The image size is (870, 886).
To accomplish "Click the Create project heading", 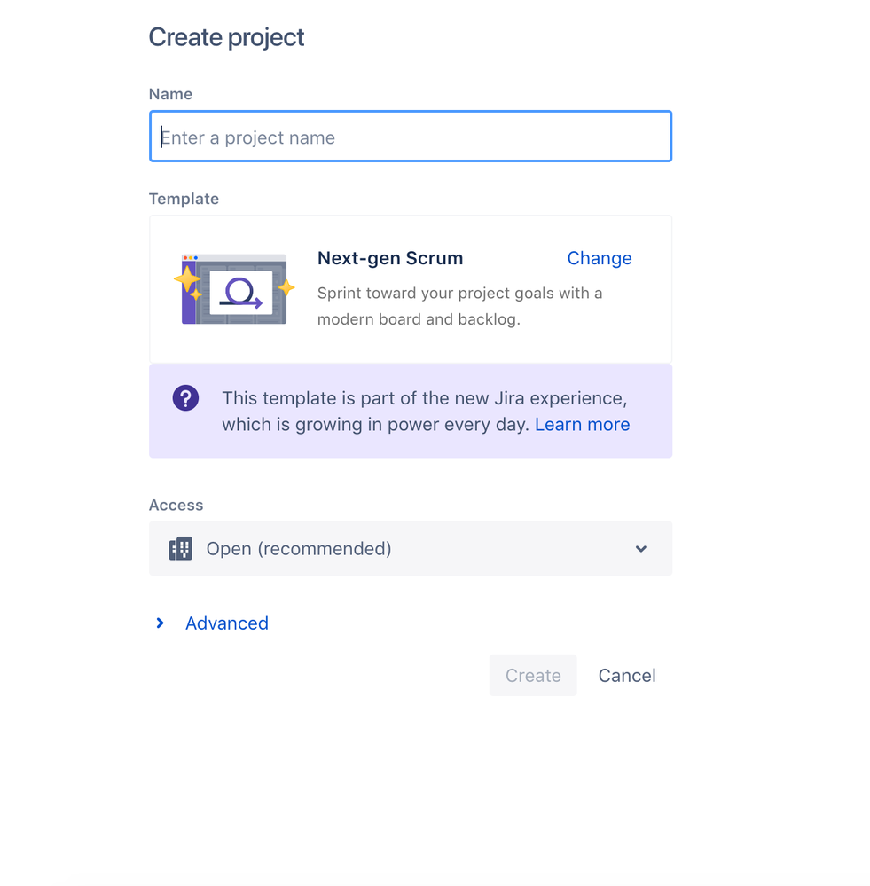I will (x=226, y=37).
